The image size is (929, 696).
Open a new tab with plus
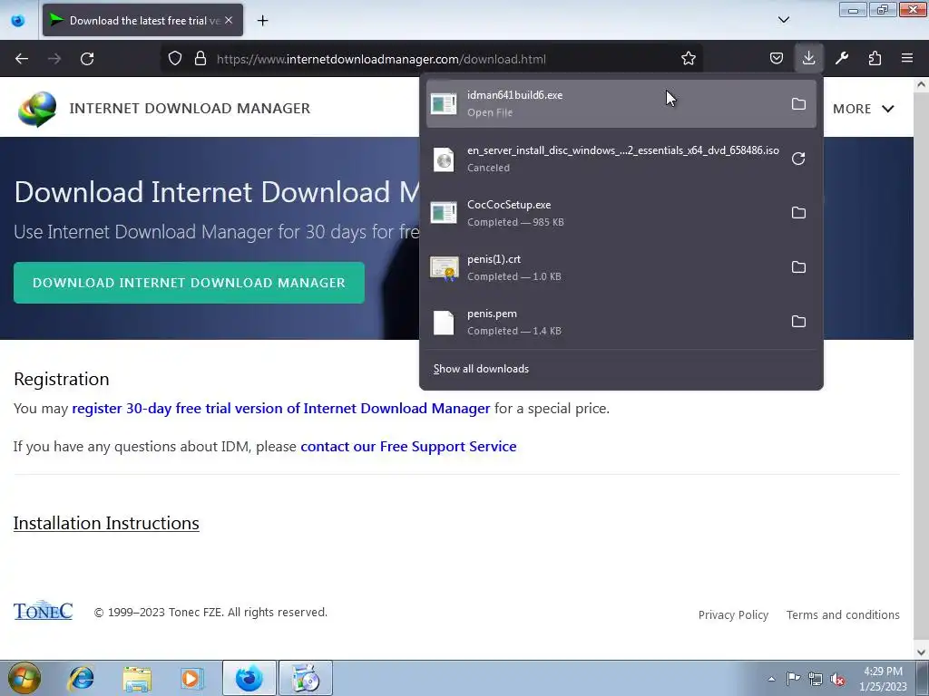[262, 20]
